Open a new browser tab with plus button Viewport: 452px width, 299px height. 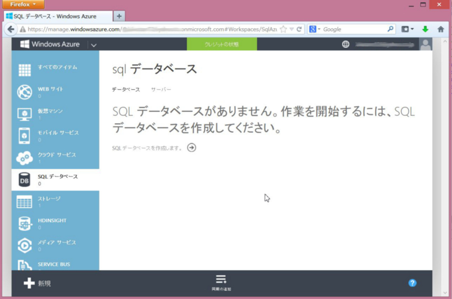click(119, 16)
